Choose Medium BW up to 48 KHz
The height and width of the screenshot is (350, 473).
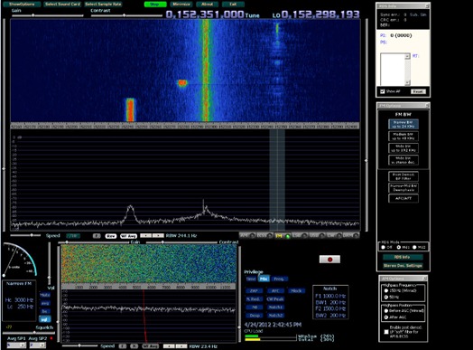point(403,136)
